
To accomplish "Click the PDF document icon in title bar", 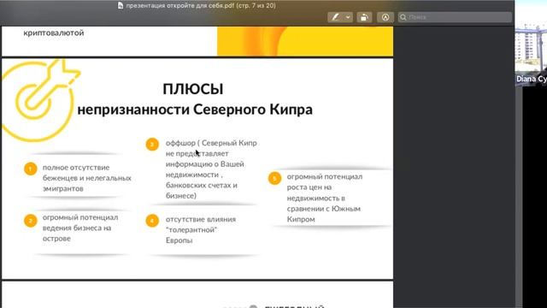I will tap(121, 5).
